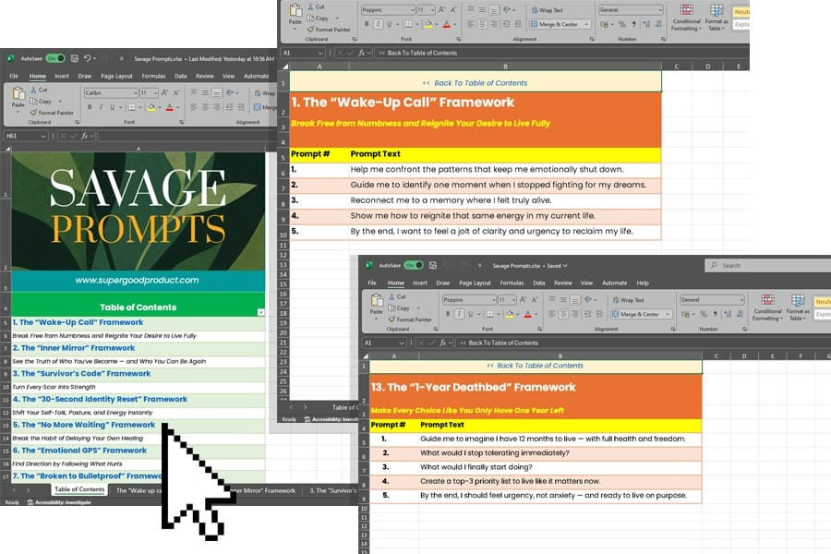The image size is (831, 554).
Task: Open link 3. The "Survivor's Code" Framework
Action: coord(81,373)
